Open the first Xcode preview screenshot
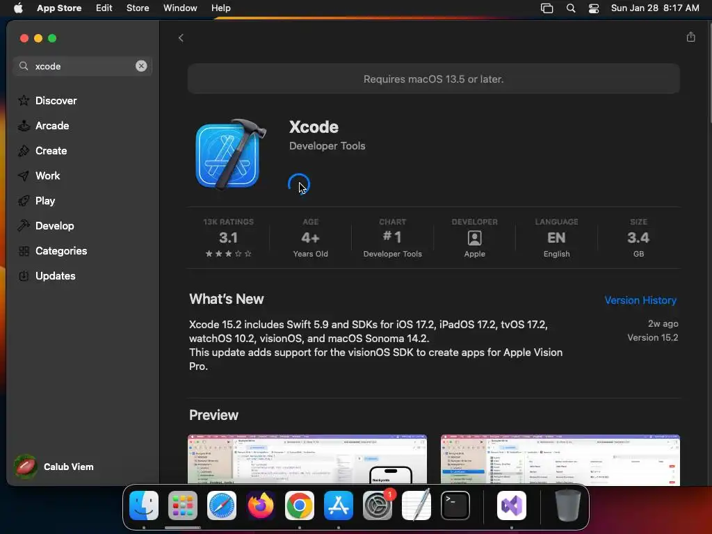This screenshot has width=712, height=534. click(x=307, y=460)
